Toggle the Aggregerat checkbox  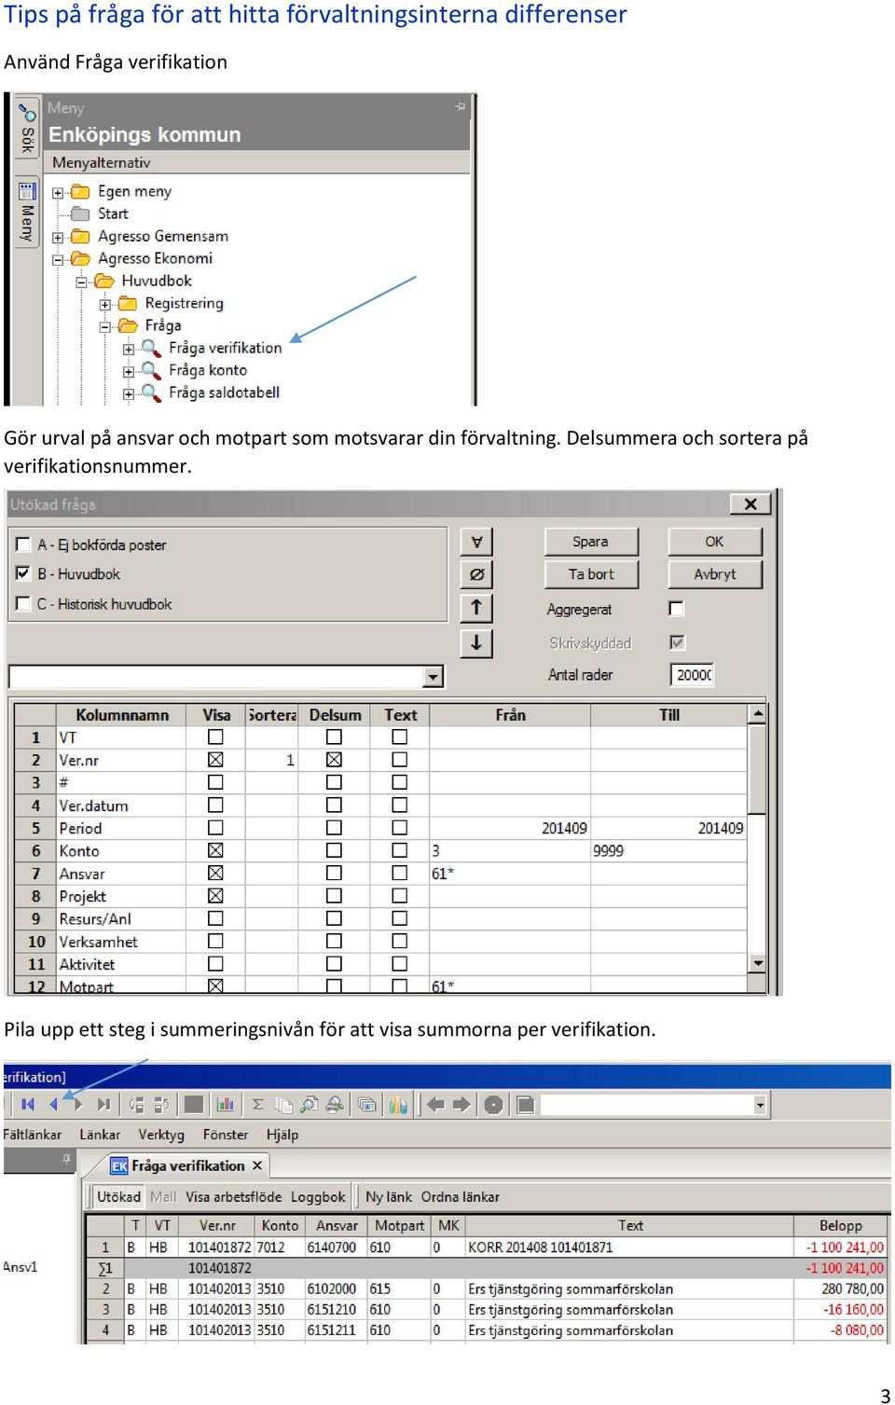coord(677,609)
